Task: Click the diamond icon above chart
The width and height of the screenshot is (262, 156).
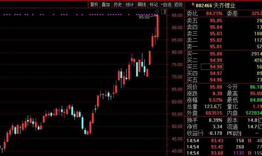Action: coord(157,12)
